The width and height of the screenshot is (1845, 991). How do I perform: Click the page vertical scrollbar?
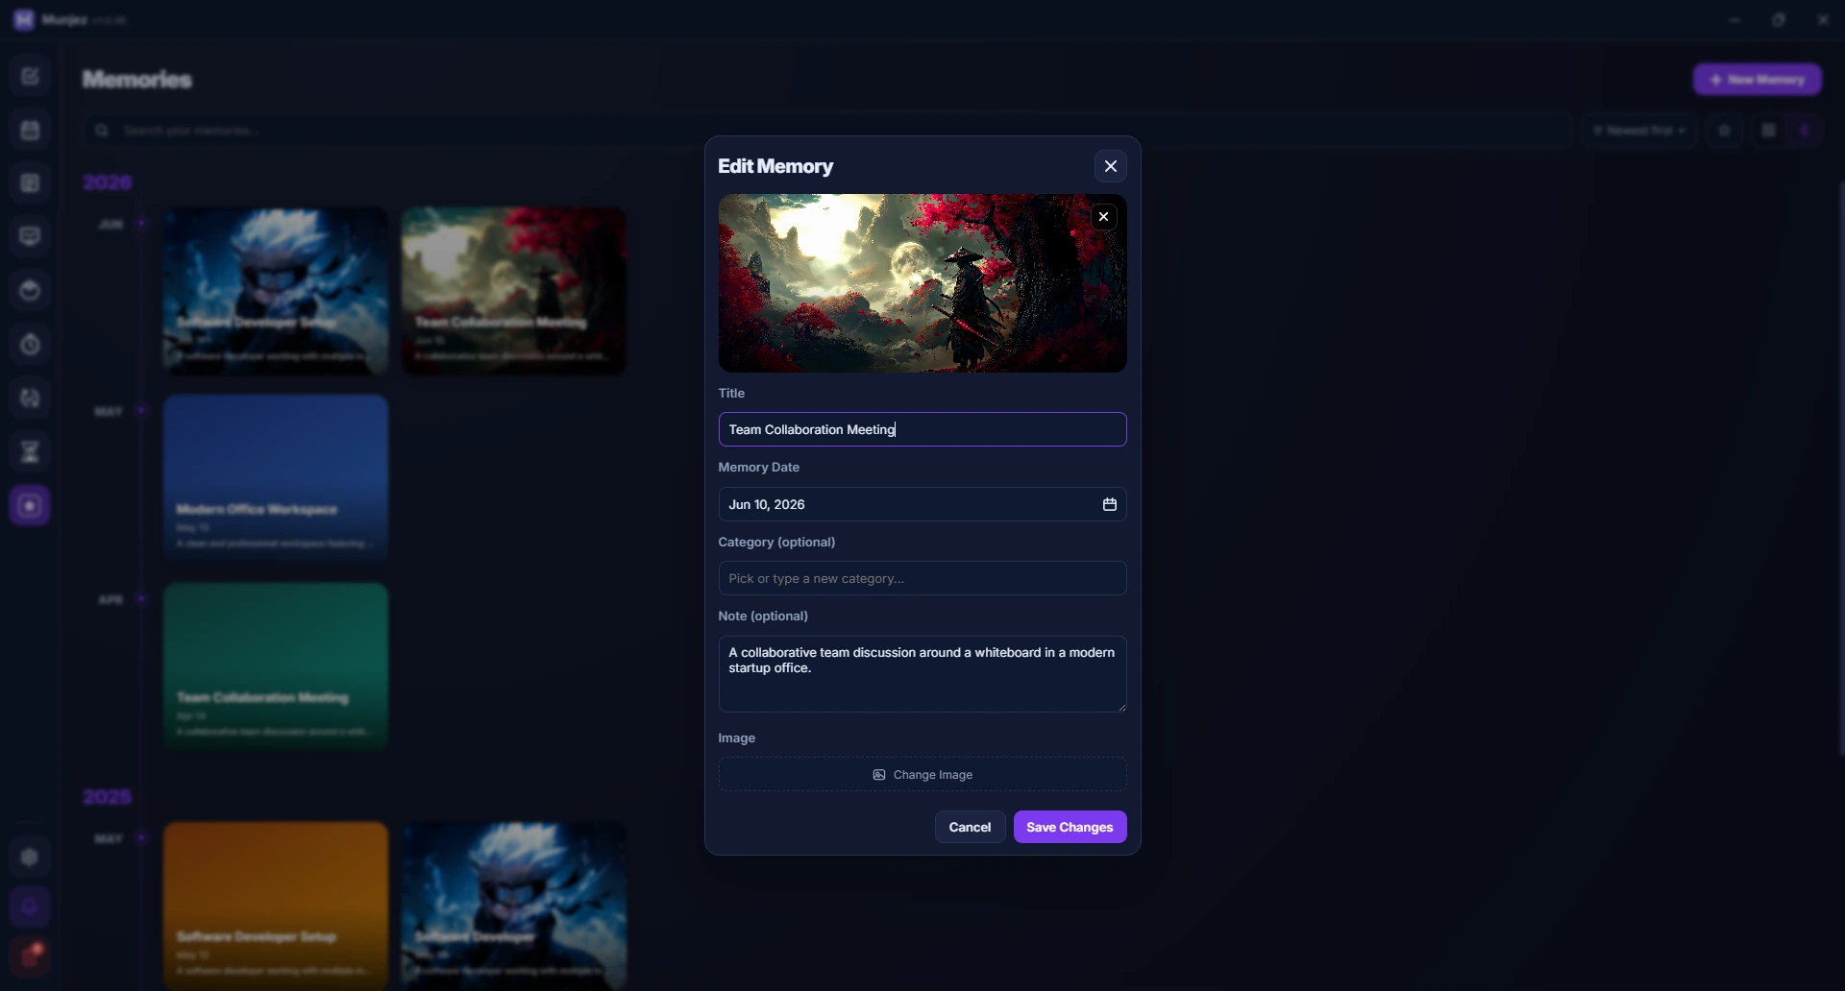point(1840,467)
